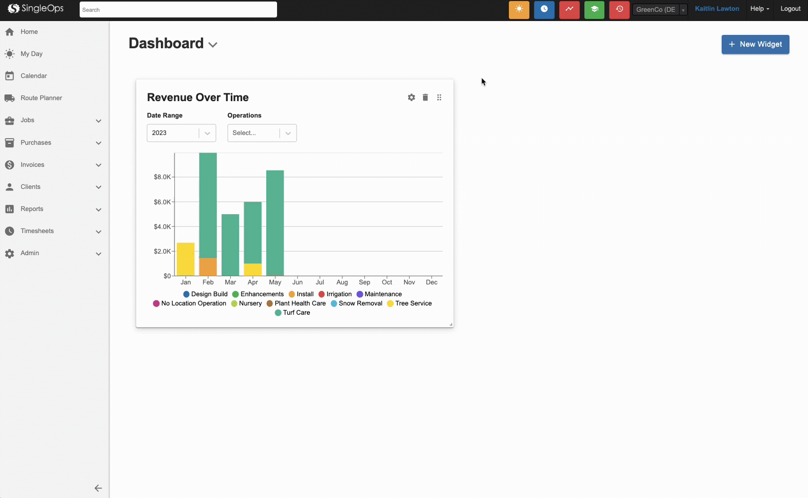Click the Logout link
Image resolution: width=808 pixels, height=498 pixels.
click(x=790, y=9)
